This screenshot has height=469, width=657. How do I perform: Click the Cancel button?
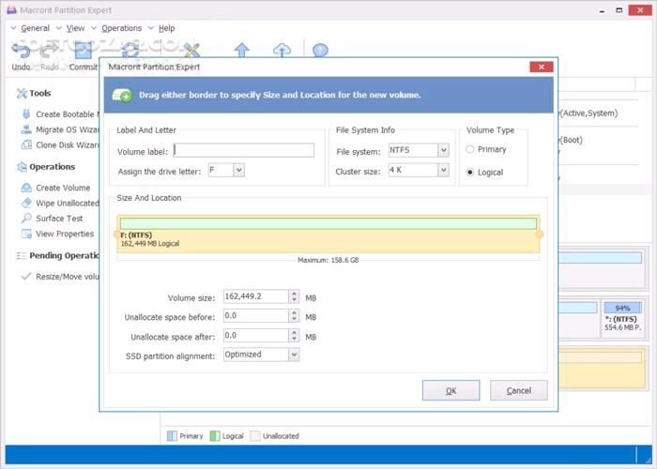[x=519, y=390]
